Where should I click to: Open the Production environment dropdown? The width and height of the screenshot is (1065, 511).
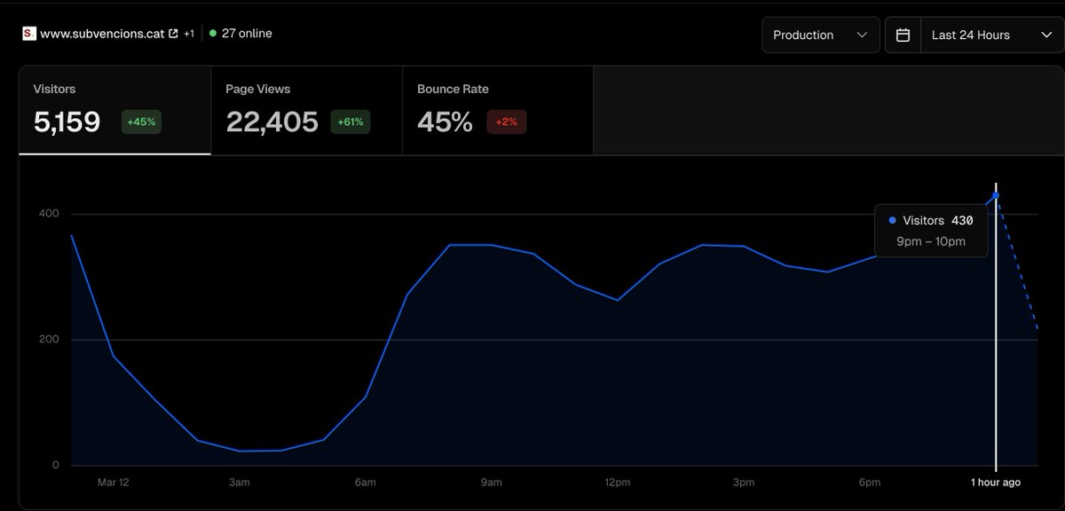click(821, 35)
